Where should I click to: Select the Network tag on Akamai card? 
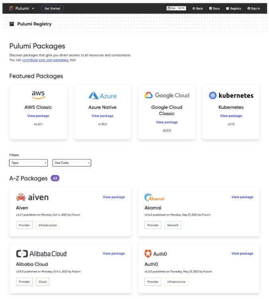[x=173, y=225]
